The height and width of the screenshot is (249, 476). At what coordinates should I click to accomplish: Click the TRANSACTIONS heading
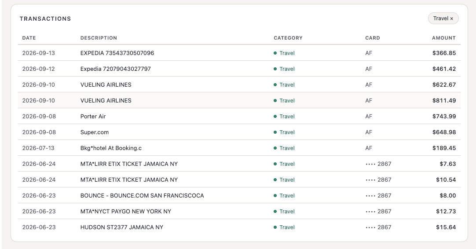pyautogui.click(x=45, y=19)
